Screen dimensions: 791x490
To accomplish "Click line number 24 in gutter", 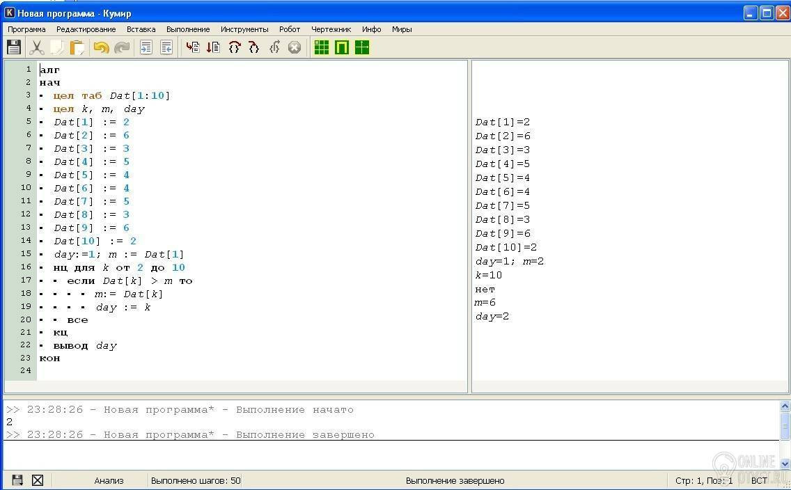I will click(26, 370).
